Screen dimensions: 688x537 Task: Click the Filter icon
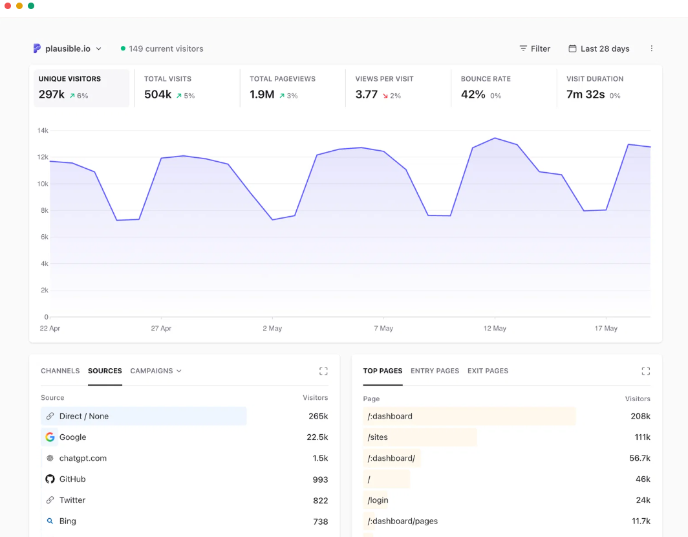[x=523, y=49]
